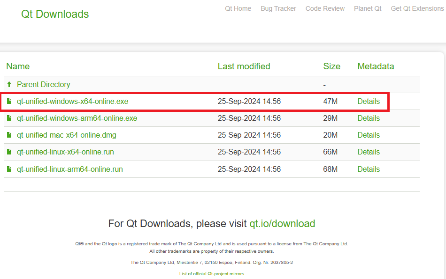Screen dimensions: 446x279
Task: Click file icon beside qt-unified-windows-arm64-online.exe
Action: pyautogui.click(x=9, y=118)
